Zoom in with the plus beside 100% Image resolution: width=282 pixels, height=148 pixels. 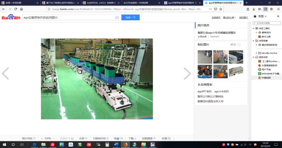click(x=42, y=138)
